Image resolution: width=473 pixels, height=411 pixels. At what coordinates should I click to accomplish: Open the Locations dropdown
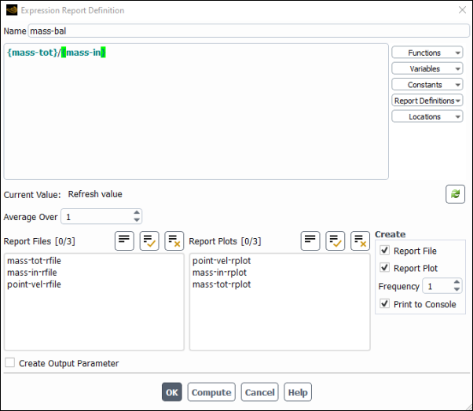point(427,116)
